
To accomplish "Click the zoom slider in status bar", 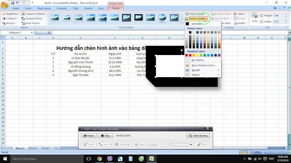I will (x=276, y=152).
